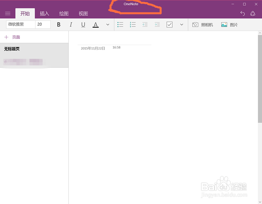Add a new 页面
262x204 pixels.
point(12,37)
